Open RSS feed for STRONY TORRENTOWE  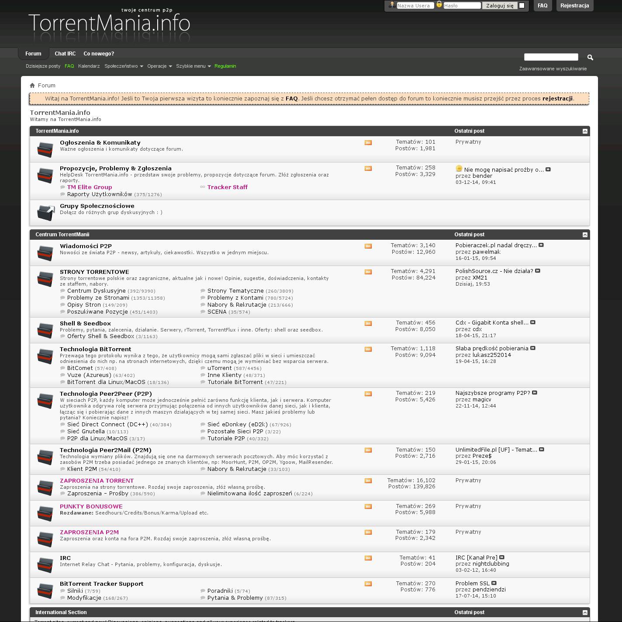[x=368, y=272]
